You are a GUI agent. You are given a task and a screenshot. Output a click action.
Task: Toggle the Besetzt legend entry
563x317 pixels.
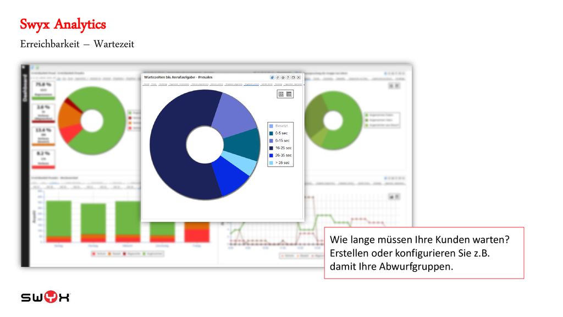click(x=279, y=126)
